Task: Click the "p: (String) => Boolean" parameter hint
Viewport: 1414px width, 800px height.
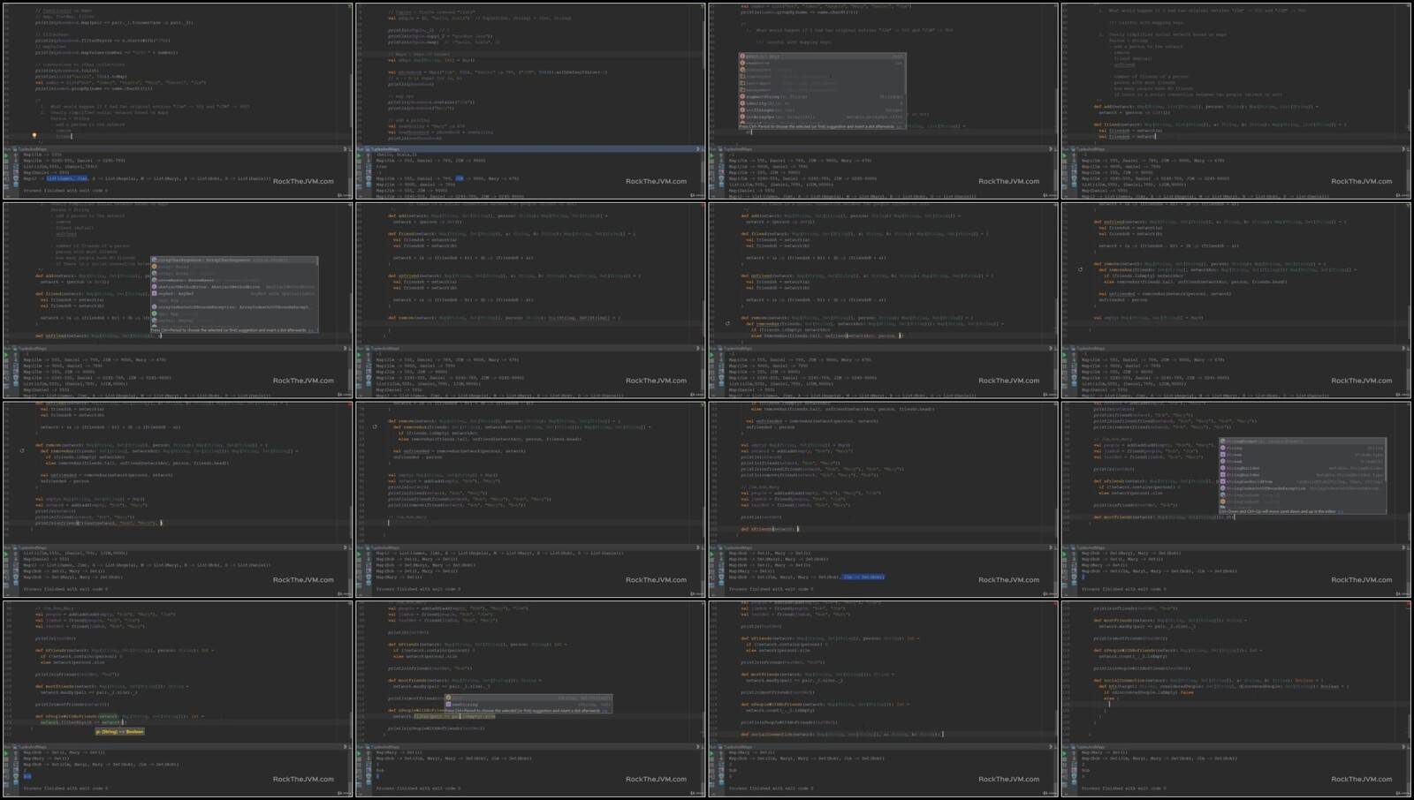Action: point(119,731)
